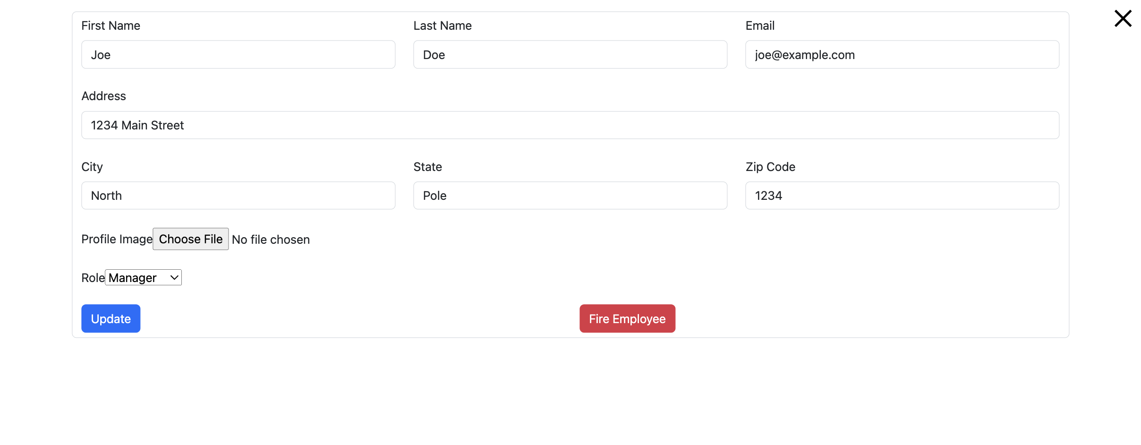Click the Last Name field containing Doe
Image resolution: width=1141 pixels, height=445 pixels.
click(x=570, y=54)
